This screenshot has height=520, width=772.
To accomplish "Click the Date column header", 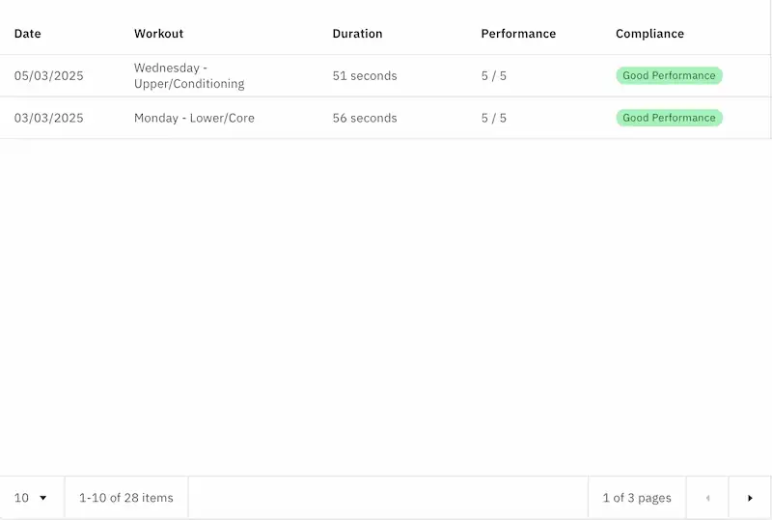I will (28, 34).
